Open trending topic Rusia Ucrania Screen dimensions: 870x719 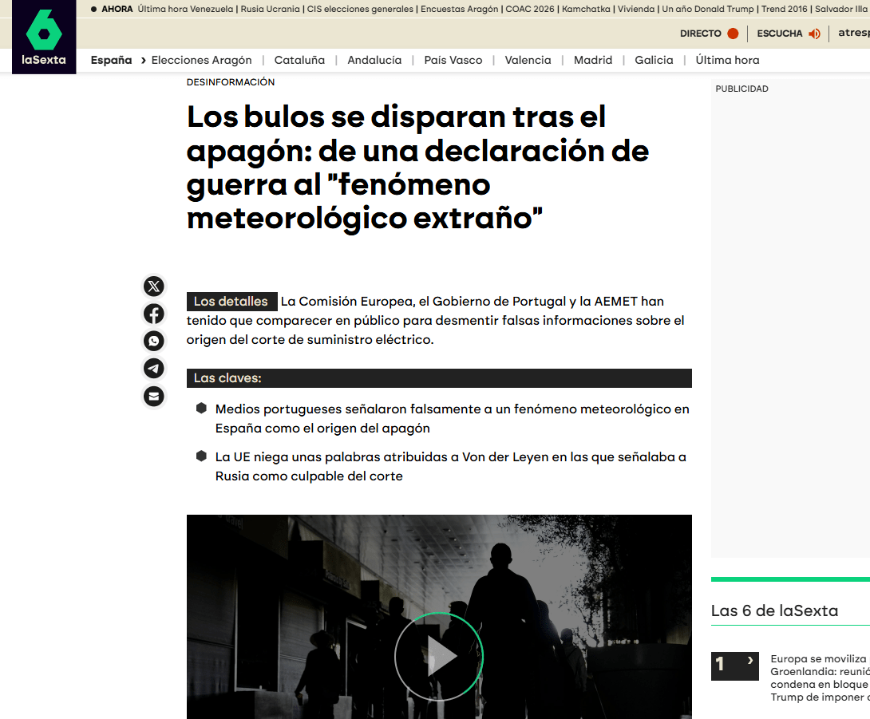pos(271,9)
